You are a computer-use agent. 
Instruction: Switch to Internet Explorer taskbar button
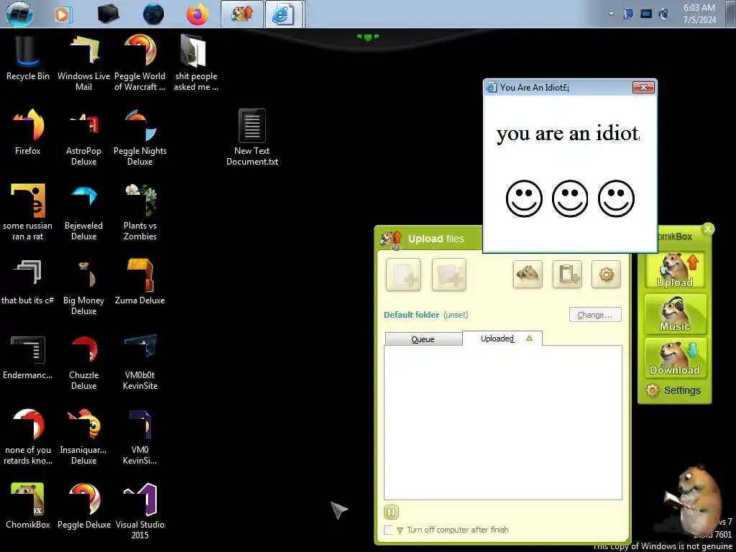pos(283,14)
